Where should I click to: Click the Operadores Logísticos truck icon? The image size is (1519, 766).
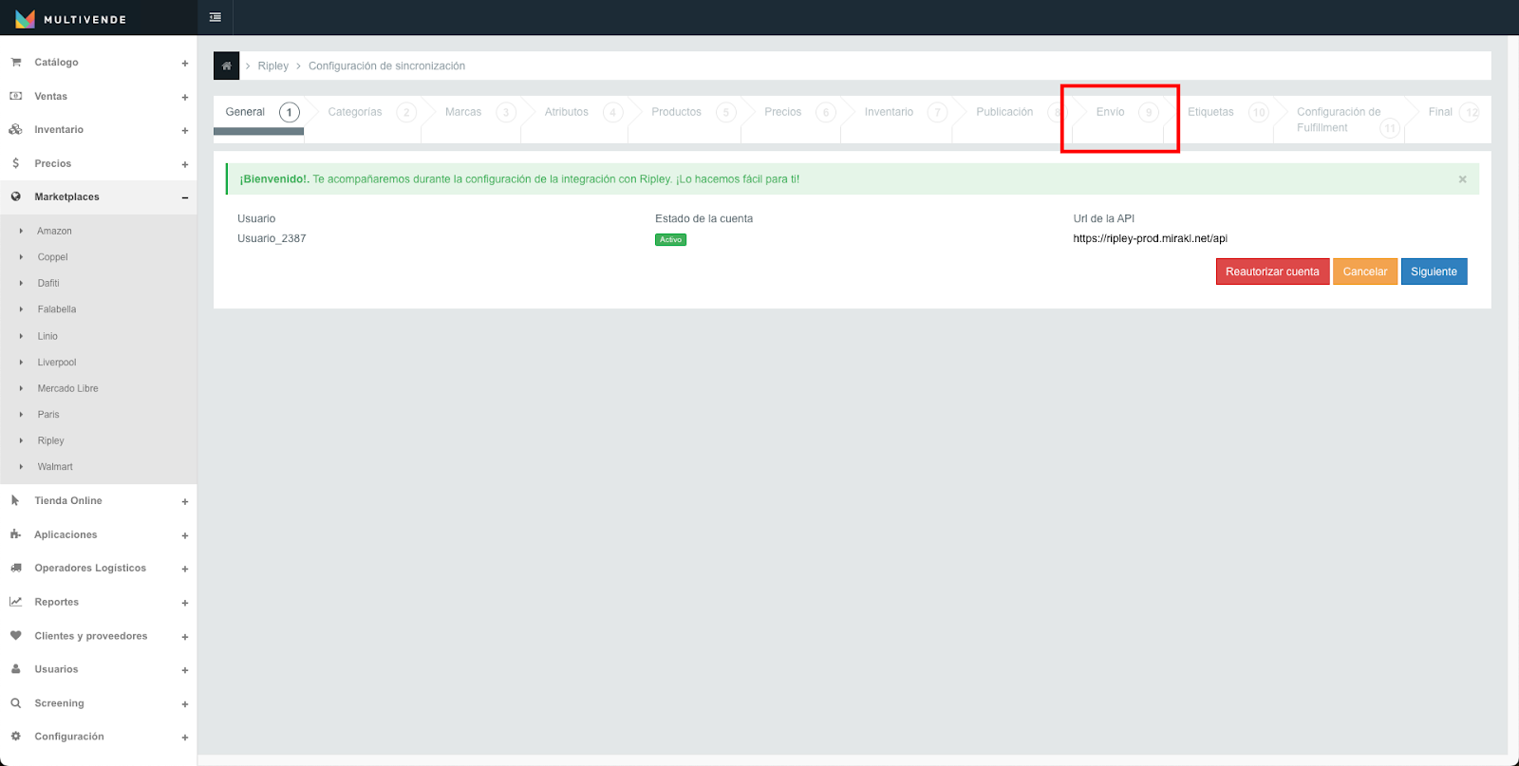click(x=16, y=568)
